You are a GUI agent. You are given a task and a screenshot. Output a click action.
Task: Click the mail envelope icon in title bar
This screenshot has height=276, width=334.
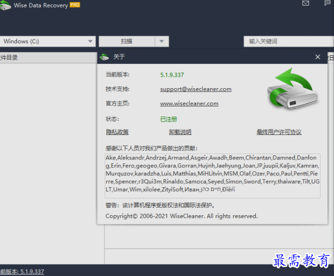point(306,3)
